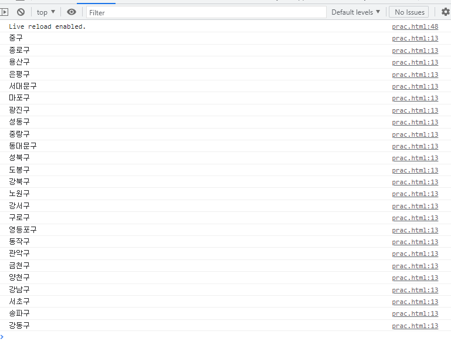Select the 중랑구 console log text
The width and height of the screenshot is (451, 351).
[19, 134]
